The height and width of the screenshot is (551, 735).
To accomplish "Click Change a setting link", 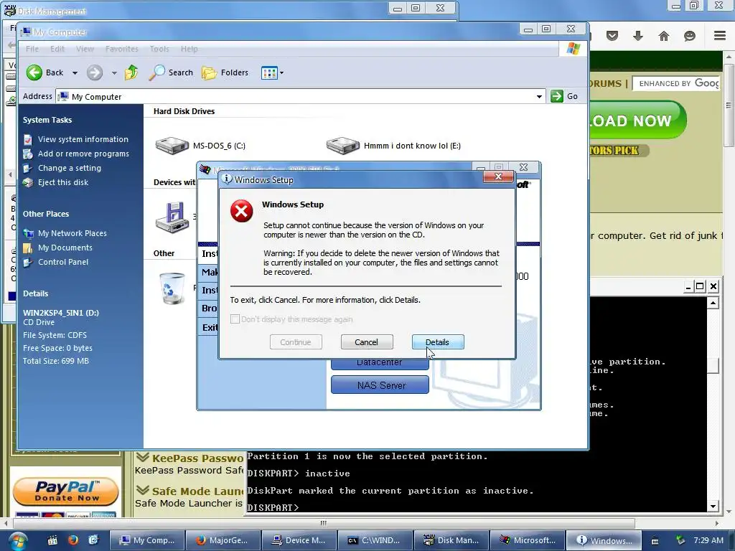I will [70, 168].
